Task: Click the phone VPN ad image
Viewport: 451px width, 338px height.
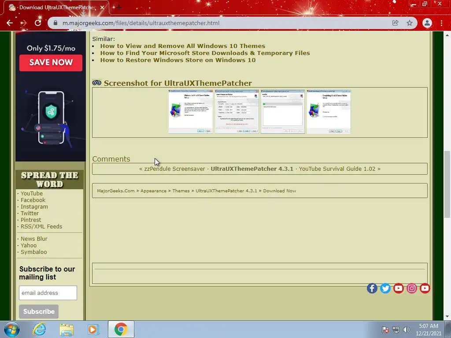Action: [x=51, y=118]
